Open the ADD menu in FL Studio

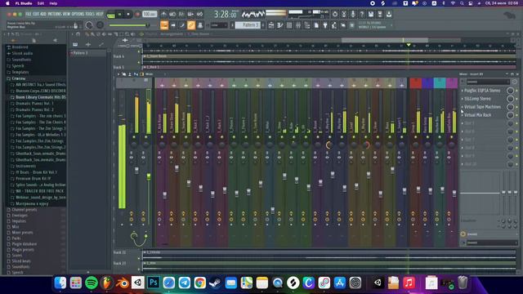tap(43, 14)
